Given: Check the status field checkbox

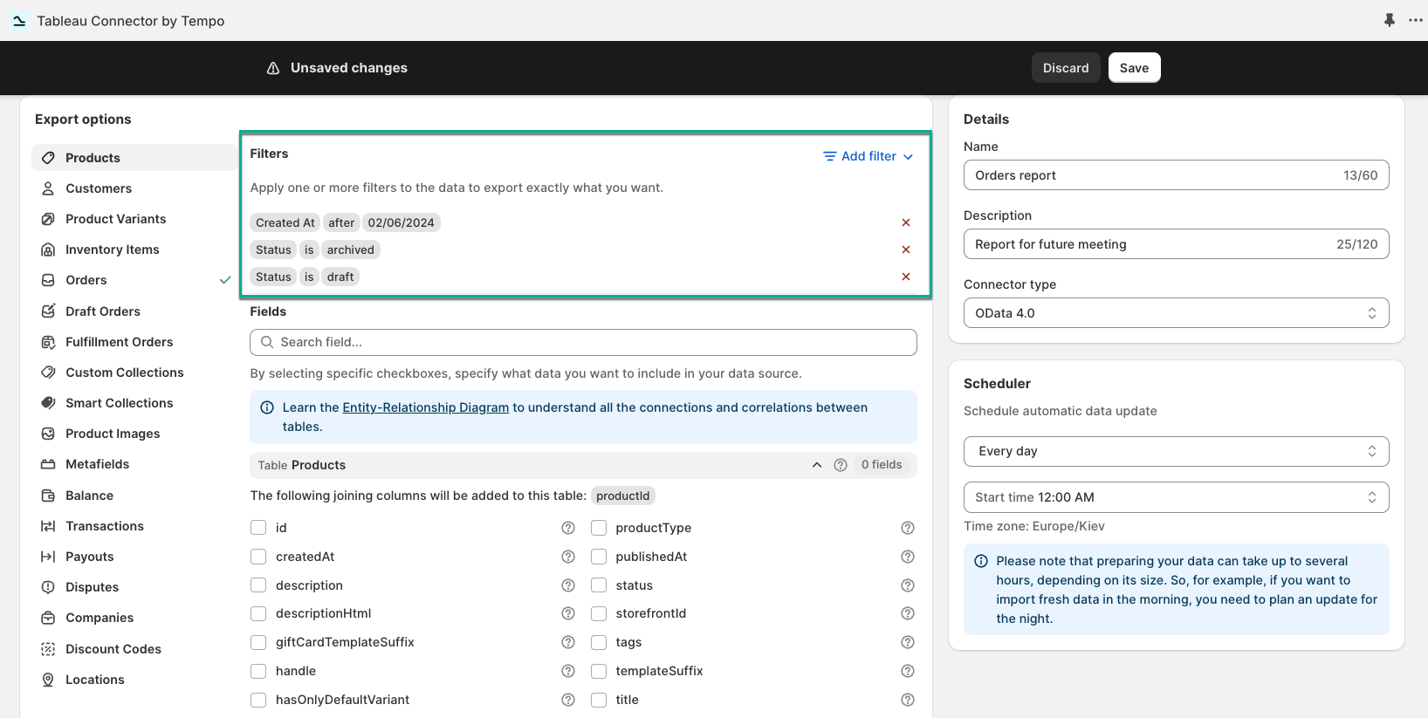Looking at the screenshot, I should [x=599, y=585].
